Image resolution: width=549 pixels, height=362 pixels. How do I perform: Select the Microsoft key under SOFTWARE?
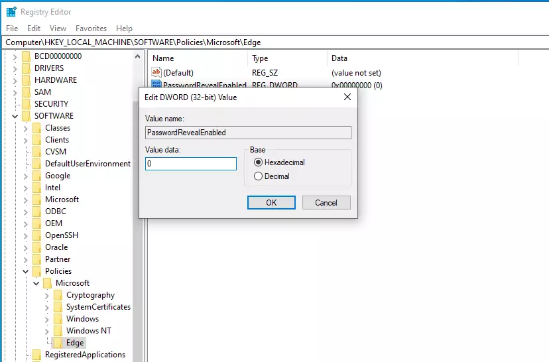(62, 199)
